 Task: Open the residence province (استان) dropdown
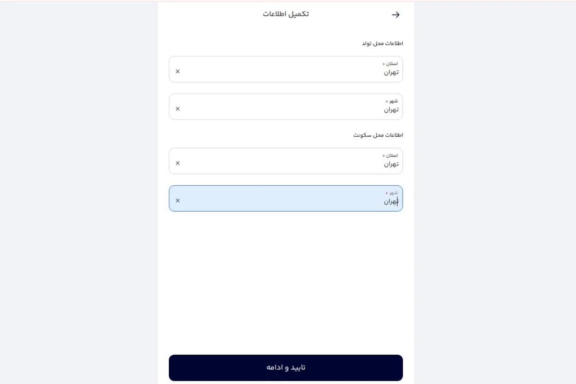coord(286,161)
